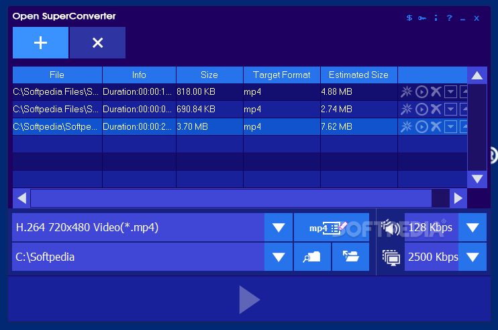Delete the 690.84 KB file with its X icon

click(x=436, y=110)
